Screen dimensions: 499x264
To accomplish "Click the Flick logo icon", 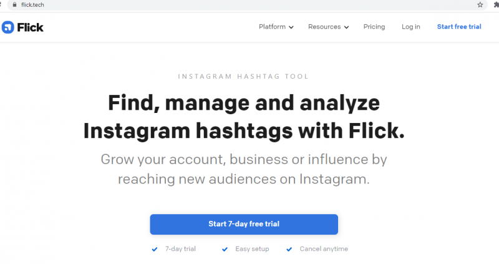I will point(7,27).
